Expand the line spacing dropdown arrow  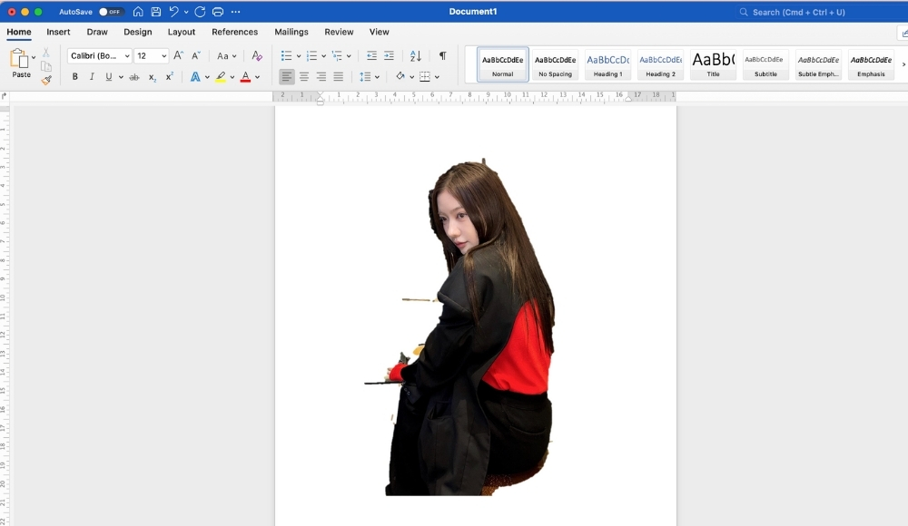pyautogui.click(x=377, y=77)
